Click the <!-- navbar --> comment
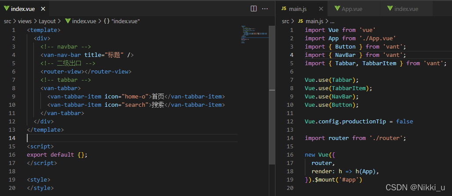Viewport: 452px width, 196px height. point(66,46)
